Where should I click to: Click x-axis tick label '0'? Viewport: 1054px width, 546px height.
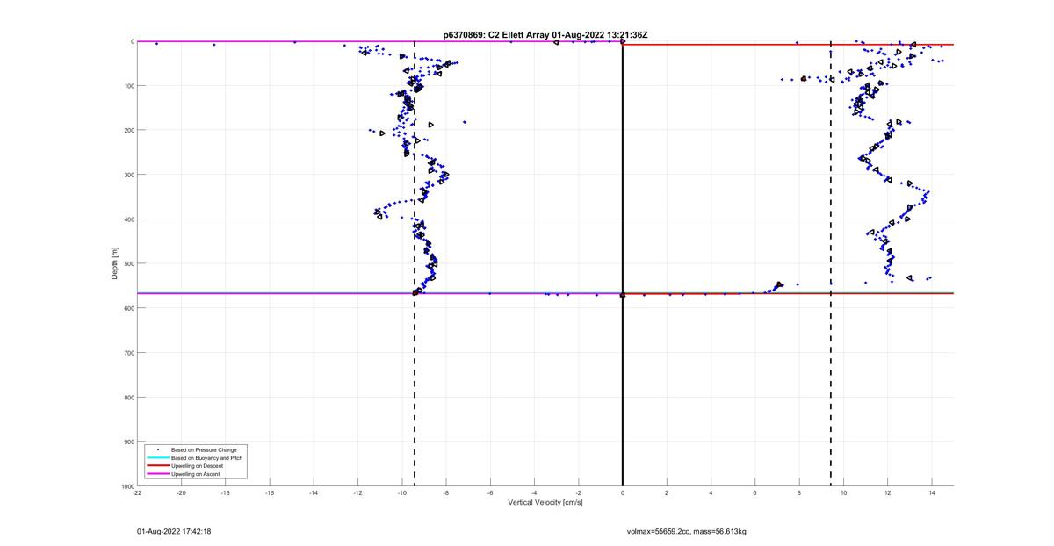pyautogui.click(x=623, y=492)
